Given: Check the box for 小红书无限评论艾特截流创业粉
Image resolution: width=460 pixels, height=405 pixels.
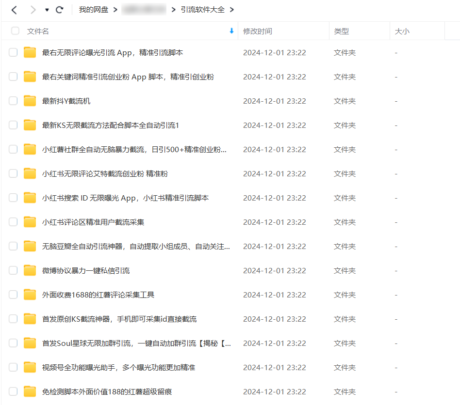Looking at the screenshot, I should tap(13, 173).
